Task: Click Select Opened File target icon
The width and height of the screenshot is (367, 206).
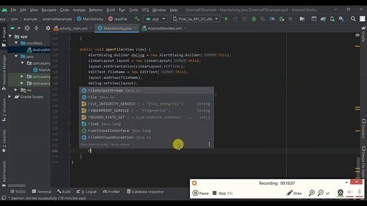Action: pyautogui.click(x=27, y=28)
